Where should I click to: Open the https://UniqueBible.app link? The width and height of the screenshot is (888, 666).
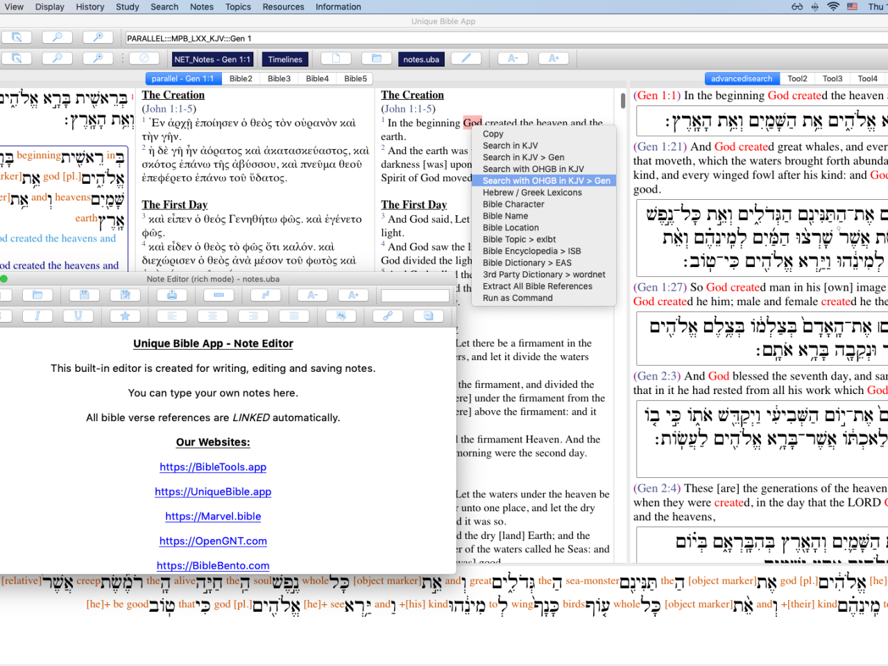(213, 491)
